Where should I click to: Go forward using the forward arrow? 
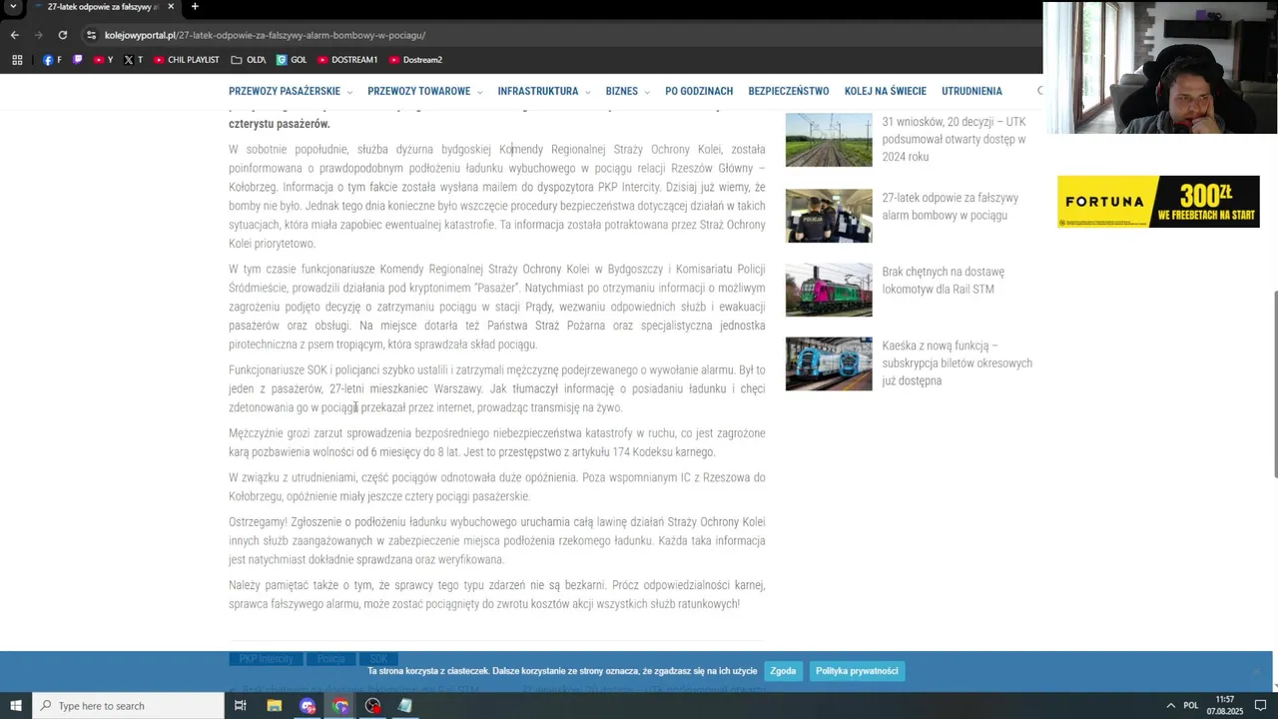(x=39, y=35)
